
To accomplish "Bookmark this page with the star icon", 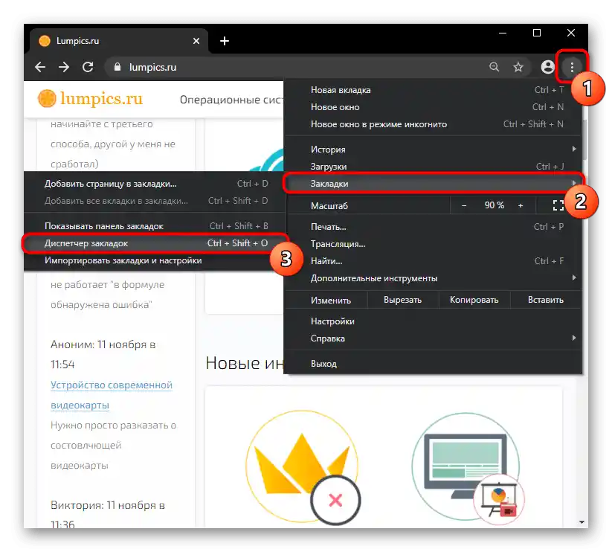I will [x=518, y=67].
